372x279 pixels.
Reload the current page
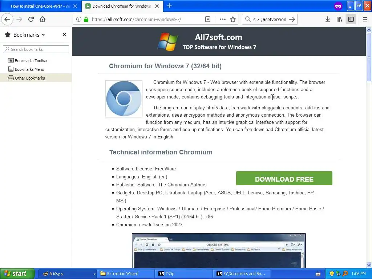coord(31,19)
